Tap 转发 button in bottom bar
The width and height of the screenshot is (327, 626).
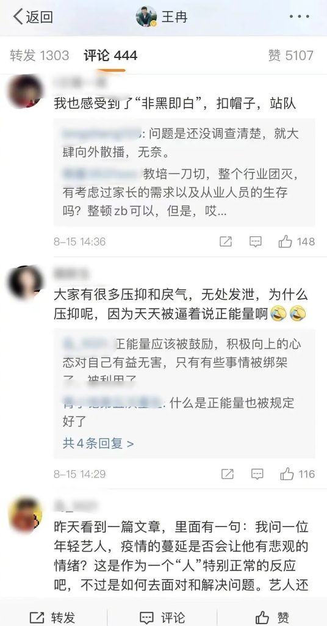pos(52,617)
